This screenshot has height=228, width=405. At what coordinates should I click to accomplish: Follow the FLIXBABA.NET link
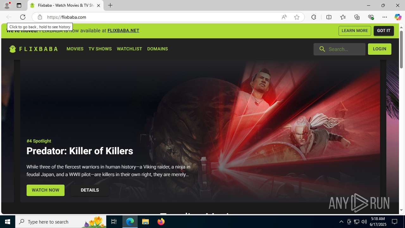[123, 31]
